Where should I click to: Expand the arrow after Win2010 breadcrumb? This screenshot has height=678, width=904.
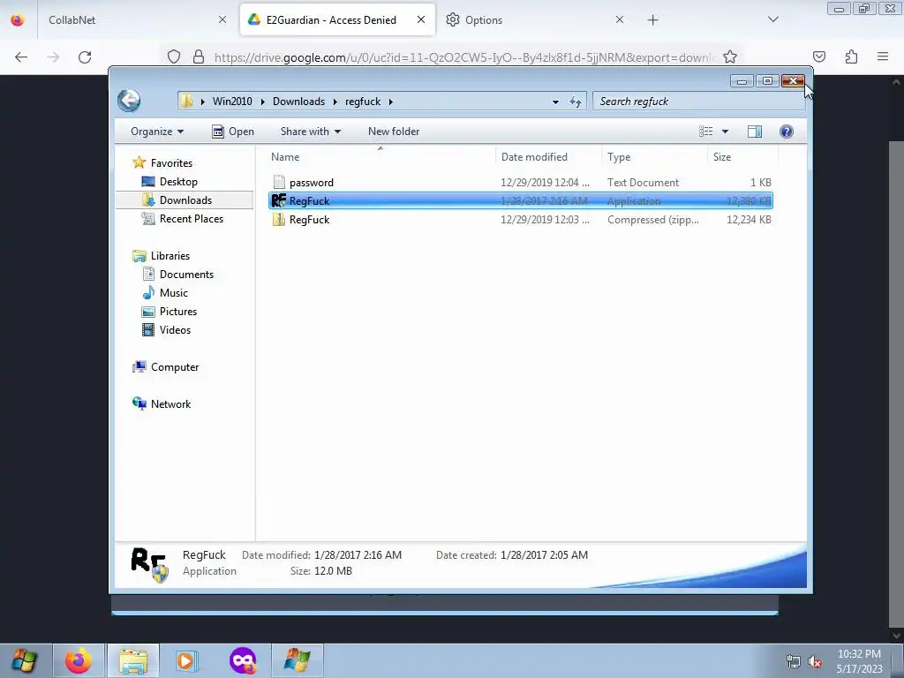point(263,102)
